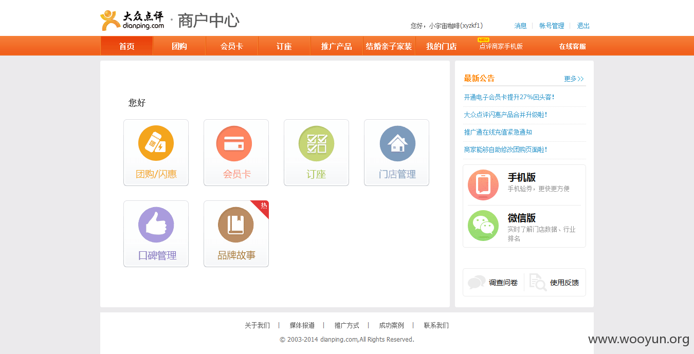Click the 微信版 WeChat icon
This screenshot has width=694, height=354.
483,226
